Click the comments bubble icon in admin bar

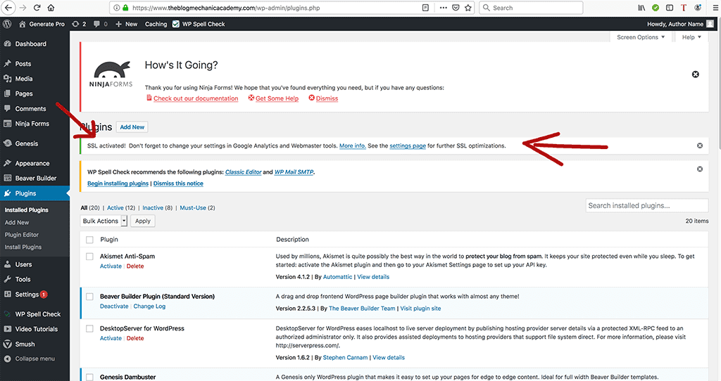(x=99, y=24)
